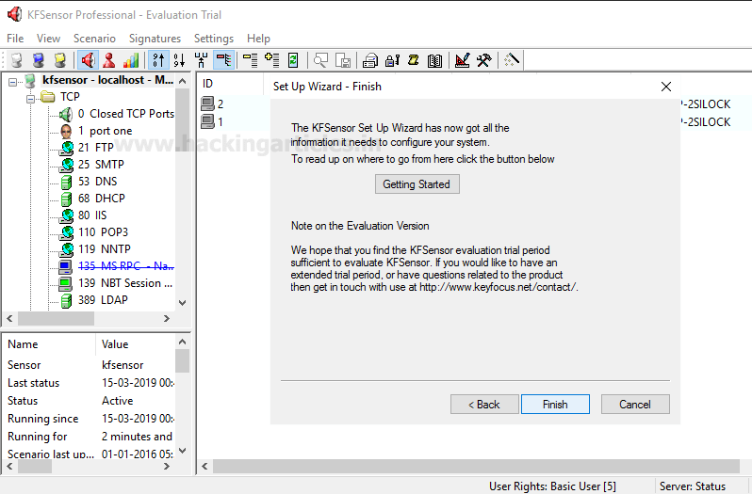Click the open book toolbar icon
Screen dimensions: 752x494
434,60
